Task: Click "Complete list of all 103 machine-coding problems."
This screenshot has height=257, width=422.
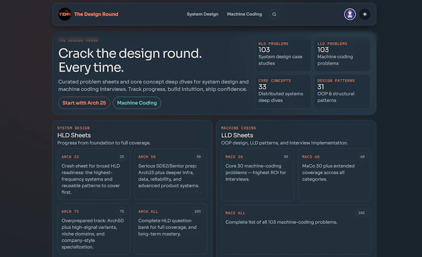Action: click(x=281, y=222)
